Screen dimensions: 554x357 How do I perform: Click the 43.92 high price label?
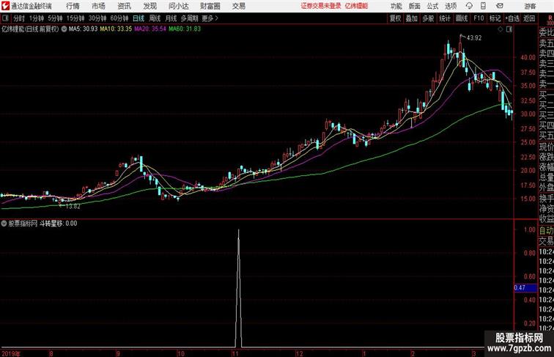tap(474, 38)
